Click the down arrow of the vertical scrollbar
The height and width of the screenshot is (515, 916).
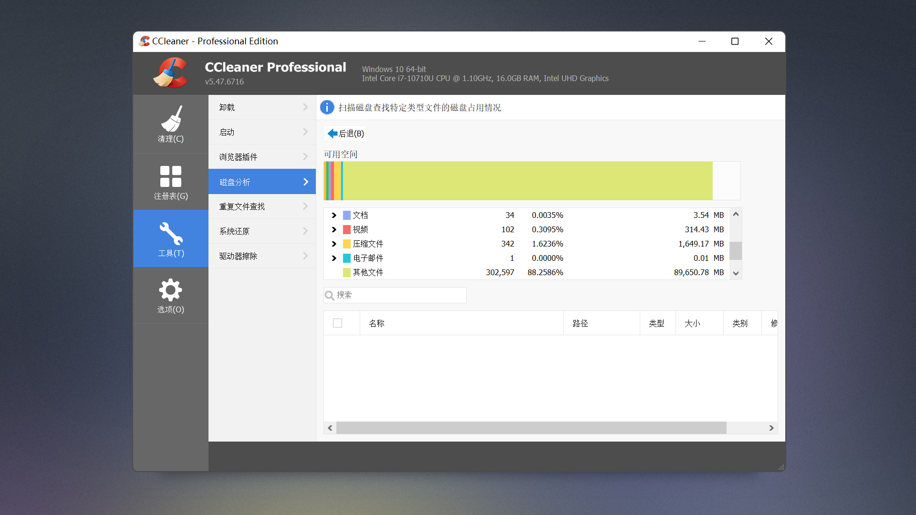(736, 273)
